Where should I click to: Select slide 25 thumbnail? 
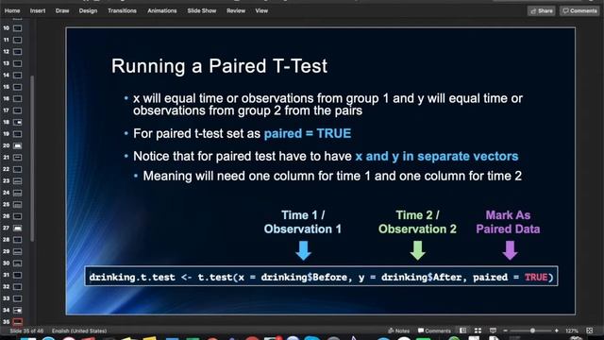(17, 204)
